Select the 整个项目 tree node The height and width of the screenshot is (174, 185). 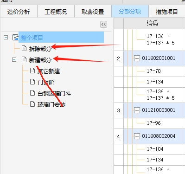click(x=61, y=37)
